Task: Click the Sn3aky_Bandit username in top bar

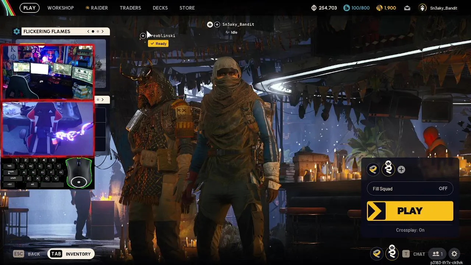Action: (443, 8)
